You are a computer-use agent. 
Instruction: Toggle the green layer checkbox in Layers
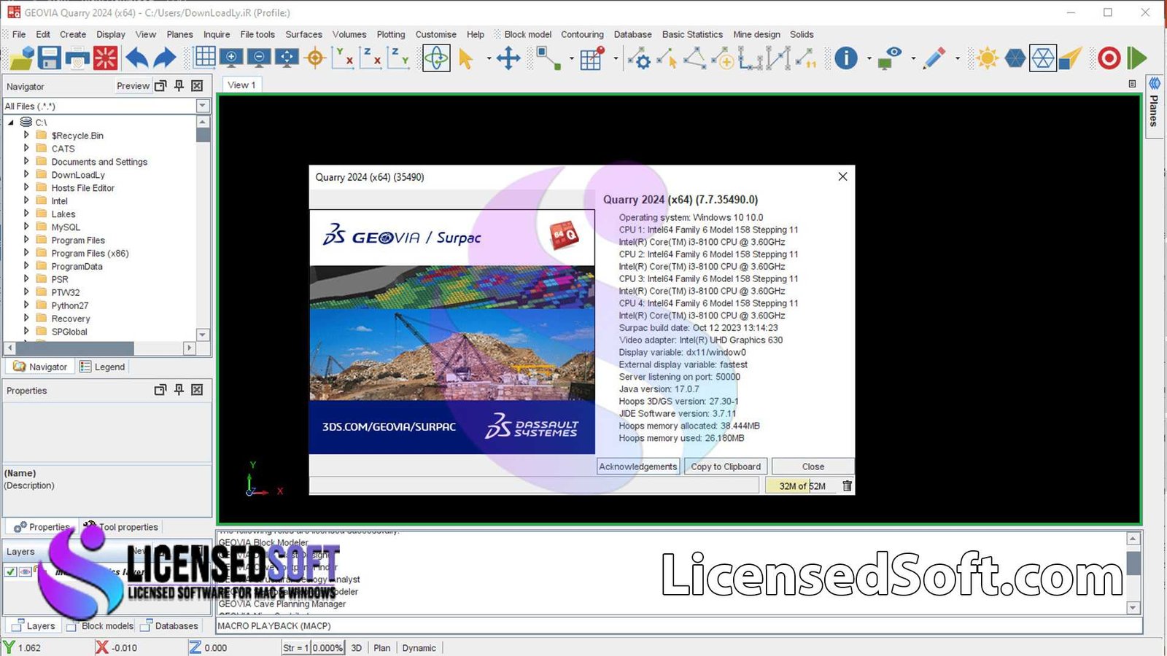(x=11, y=571)
